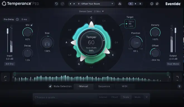Switch to Sequence note selection tab
This screenshot has height=107, width=184.
pos(104,86)
